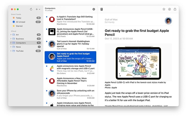Open 'Is Apple's Translate App Still Getting Lost' article

point(70,20)
